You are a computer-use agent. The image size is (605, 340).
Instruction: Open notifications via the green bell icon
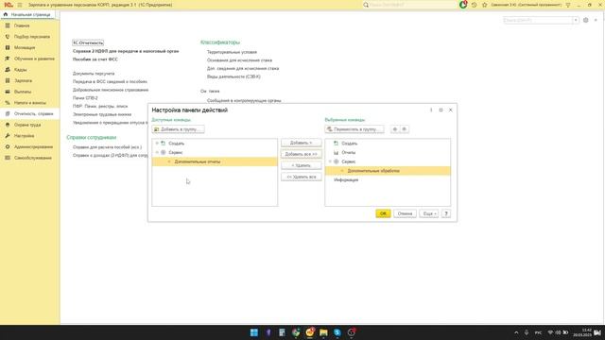(463, 5)
